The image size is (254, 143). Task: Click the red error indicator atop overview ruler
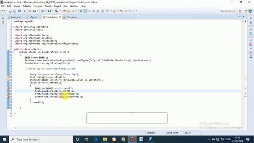tap(245, 21)
